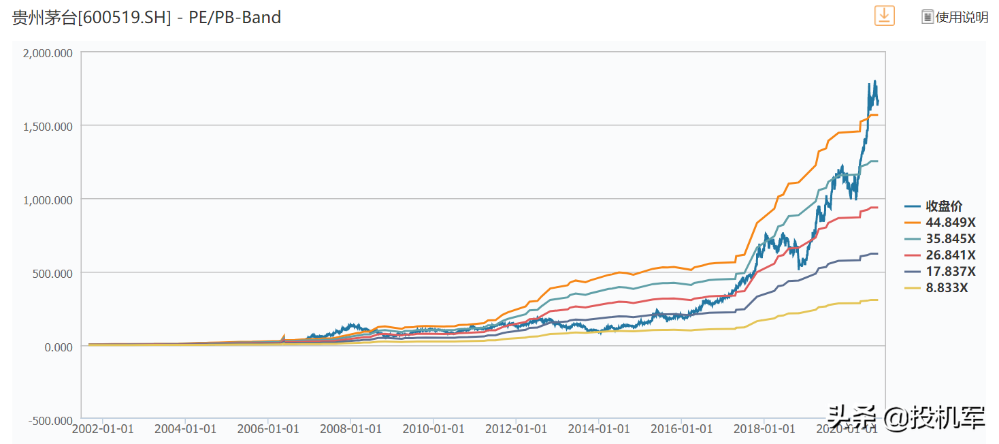Click the yellow 8.833X legend swatch
This screenshot has height=444, width=999.
913,288
